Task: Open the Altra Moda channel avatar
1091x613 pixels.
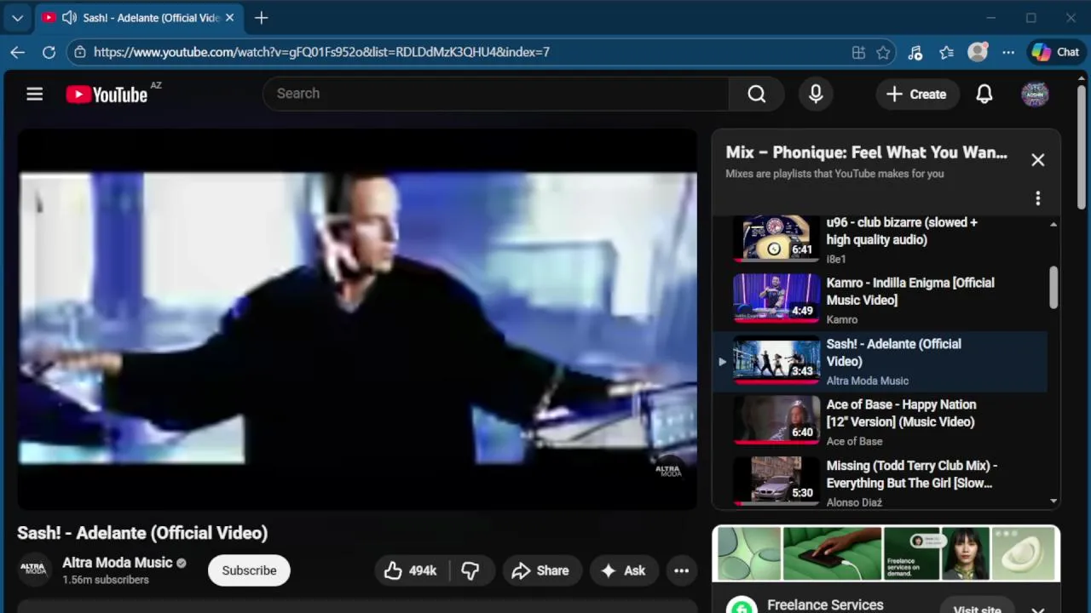Action: click(35, 570)
